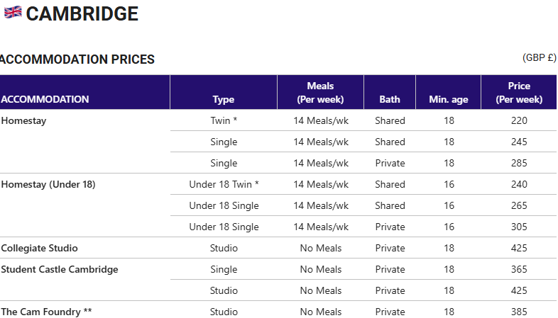Select the Homestay (Under 18) row label
Image resolution: width=558 pixels, height=318 pixels.
pyautogui.click(x=48, y=185)
